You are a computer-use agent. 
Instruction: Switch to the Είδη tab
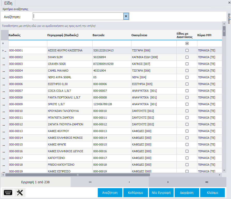click(8, 3)
